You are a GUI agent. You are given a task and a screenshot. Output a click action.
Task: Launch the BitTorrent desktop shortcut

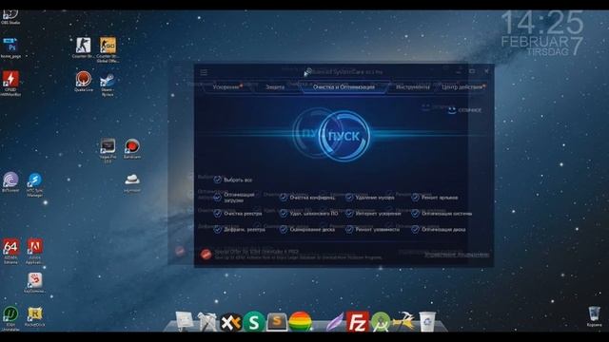(10, 182)
